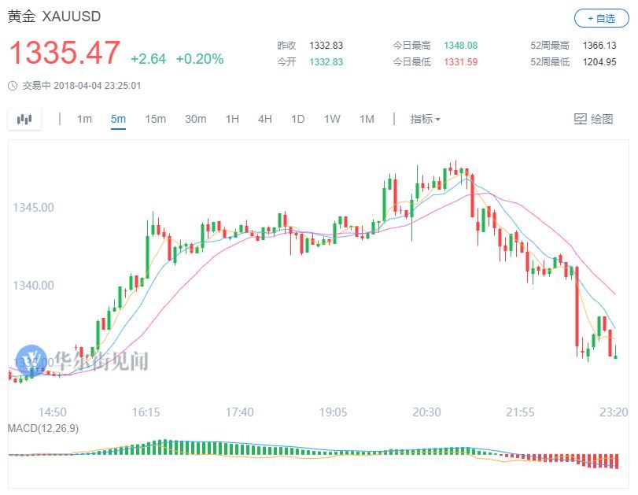
Task: Switch to the 30m timeframe
Action: (195, 119)
